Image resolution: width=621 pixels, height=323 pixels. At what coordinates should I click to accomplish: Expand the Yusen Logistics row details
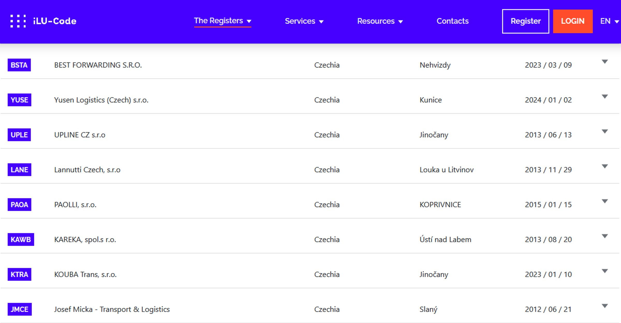[605, 97]
